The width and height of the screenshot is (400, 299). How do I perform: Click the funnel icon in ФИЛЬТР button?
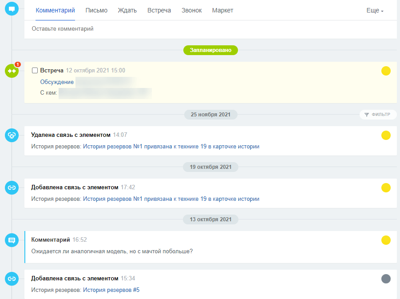(x=367, y=115)
